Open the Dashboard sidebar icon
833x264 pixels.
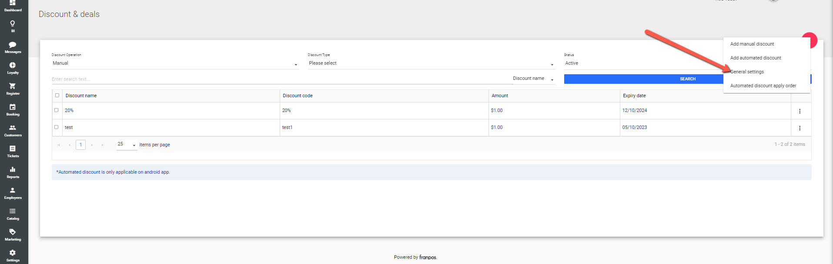[13, 5]
